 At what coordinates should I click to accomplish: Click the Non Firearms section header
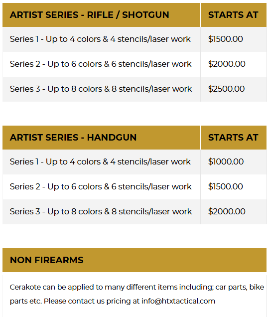pos(134,260)
